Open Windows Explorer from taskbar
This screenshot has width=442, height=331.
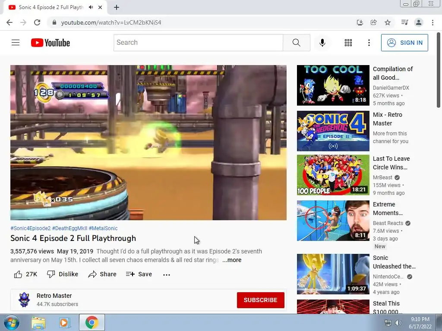click(38, 322)
